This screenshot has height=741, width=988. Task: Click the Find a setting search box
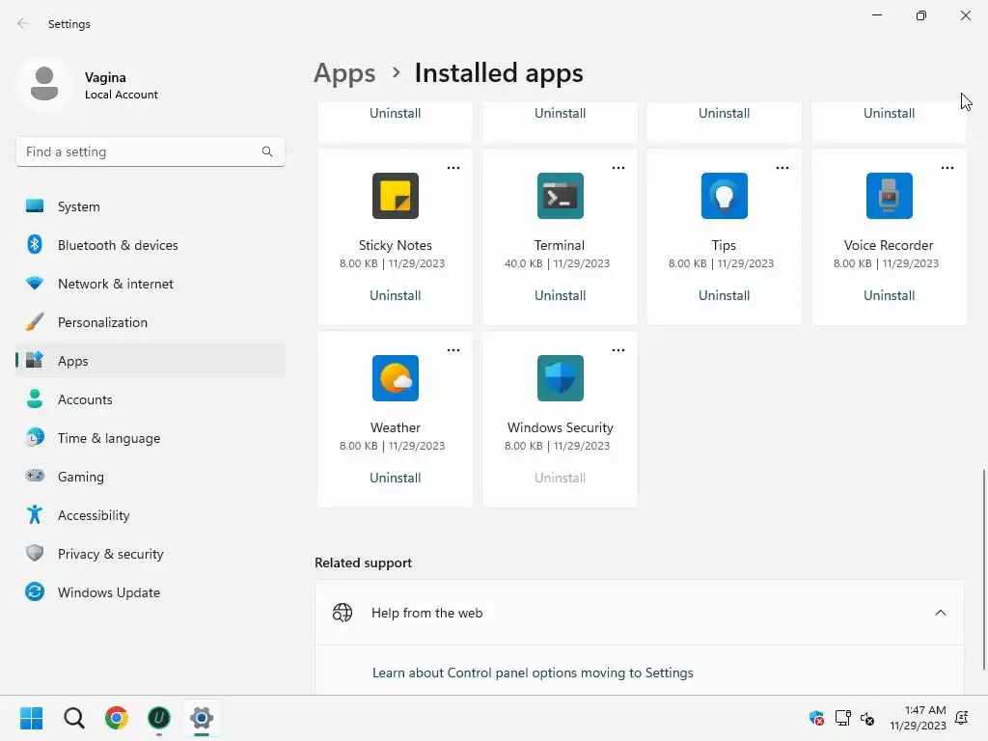pyautogui.click(x=150, y=151)
